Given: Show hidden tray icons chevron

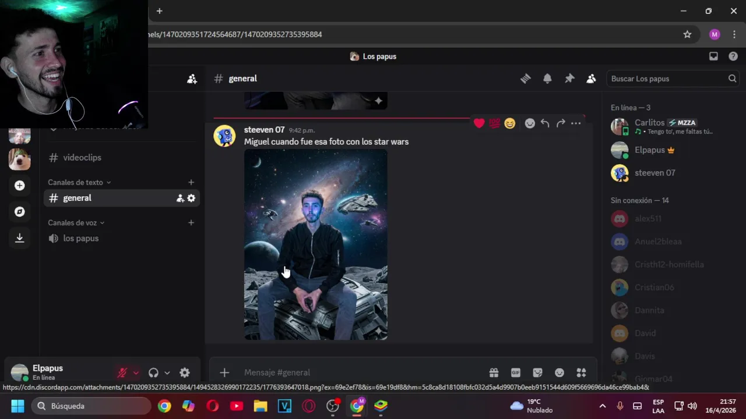Looking at the screenshot, I should click(602, 406).
